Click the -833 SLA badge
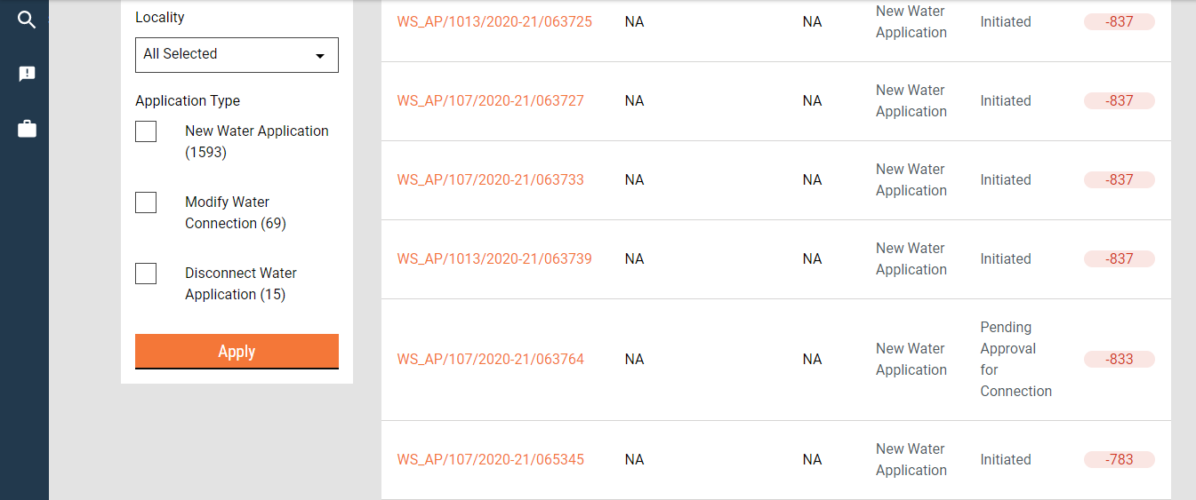This screenshot has width=1196, height=500. point(1119,359)
